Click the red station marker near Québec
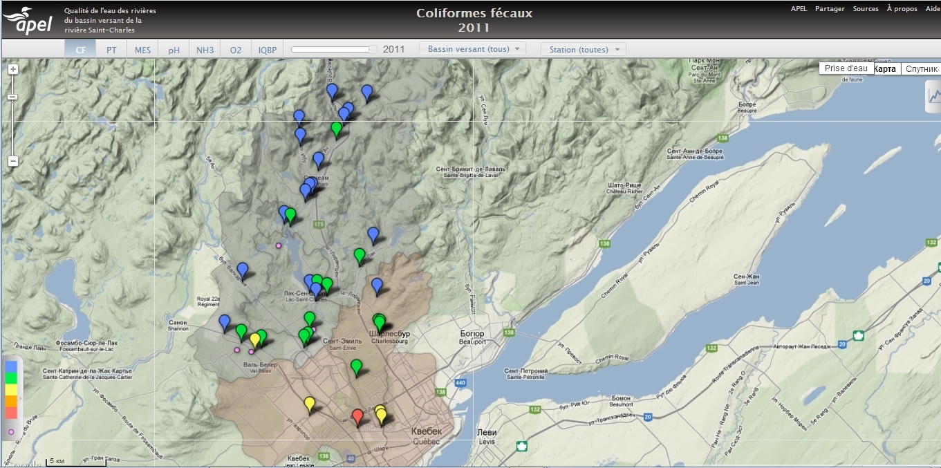 click(x=357, y=415)
